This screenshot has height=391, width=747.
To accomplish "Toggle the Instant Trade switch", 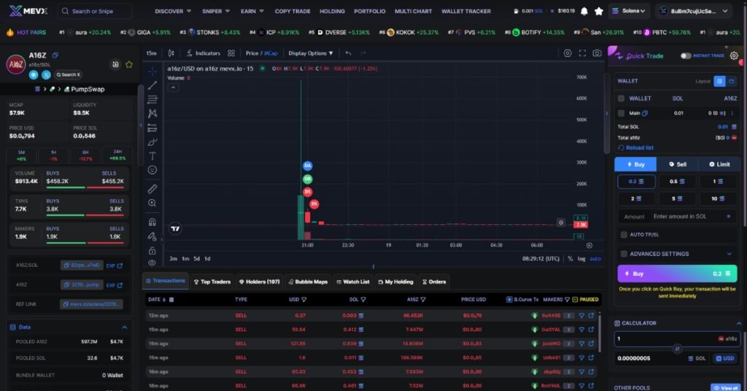I will [686, 55].
